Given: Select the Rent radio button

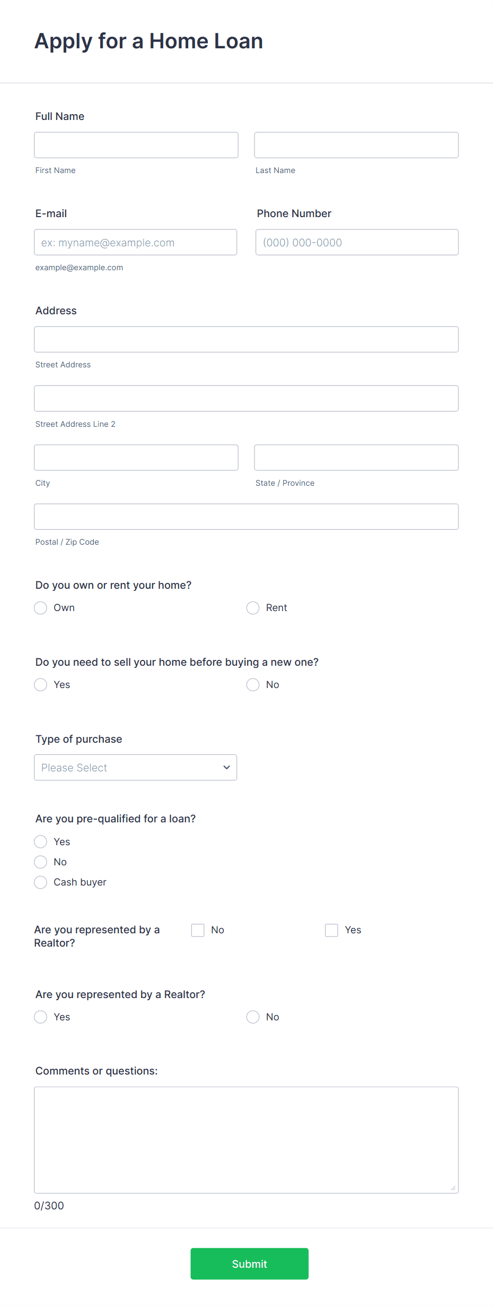Looking at the screenshot, I should coord(252,607).
